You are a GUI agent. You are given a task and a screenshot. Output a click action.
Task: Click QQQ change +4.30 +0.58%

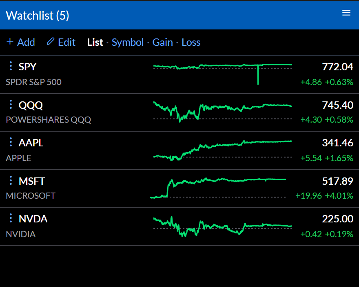(x=327, y=119)
